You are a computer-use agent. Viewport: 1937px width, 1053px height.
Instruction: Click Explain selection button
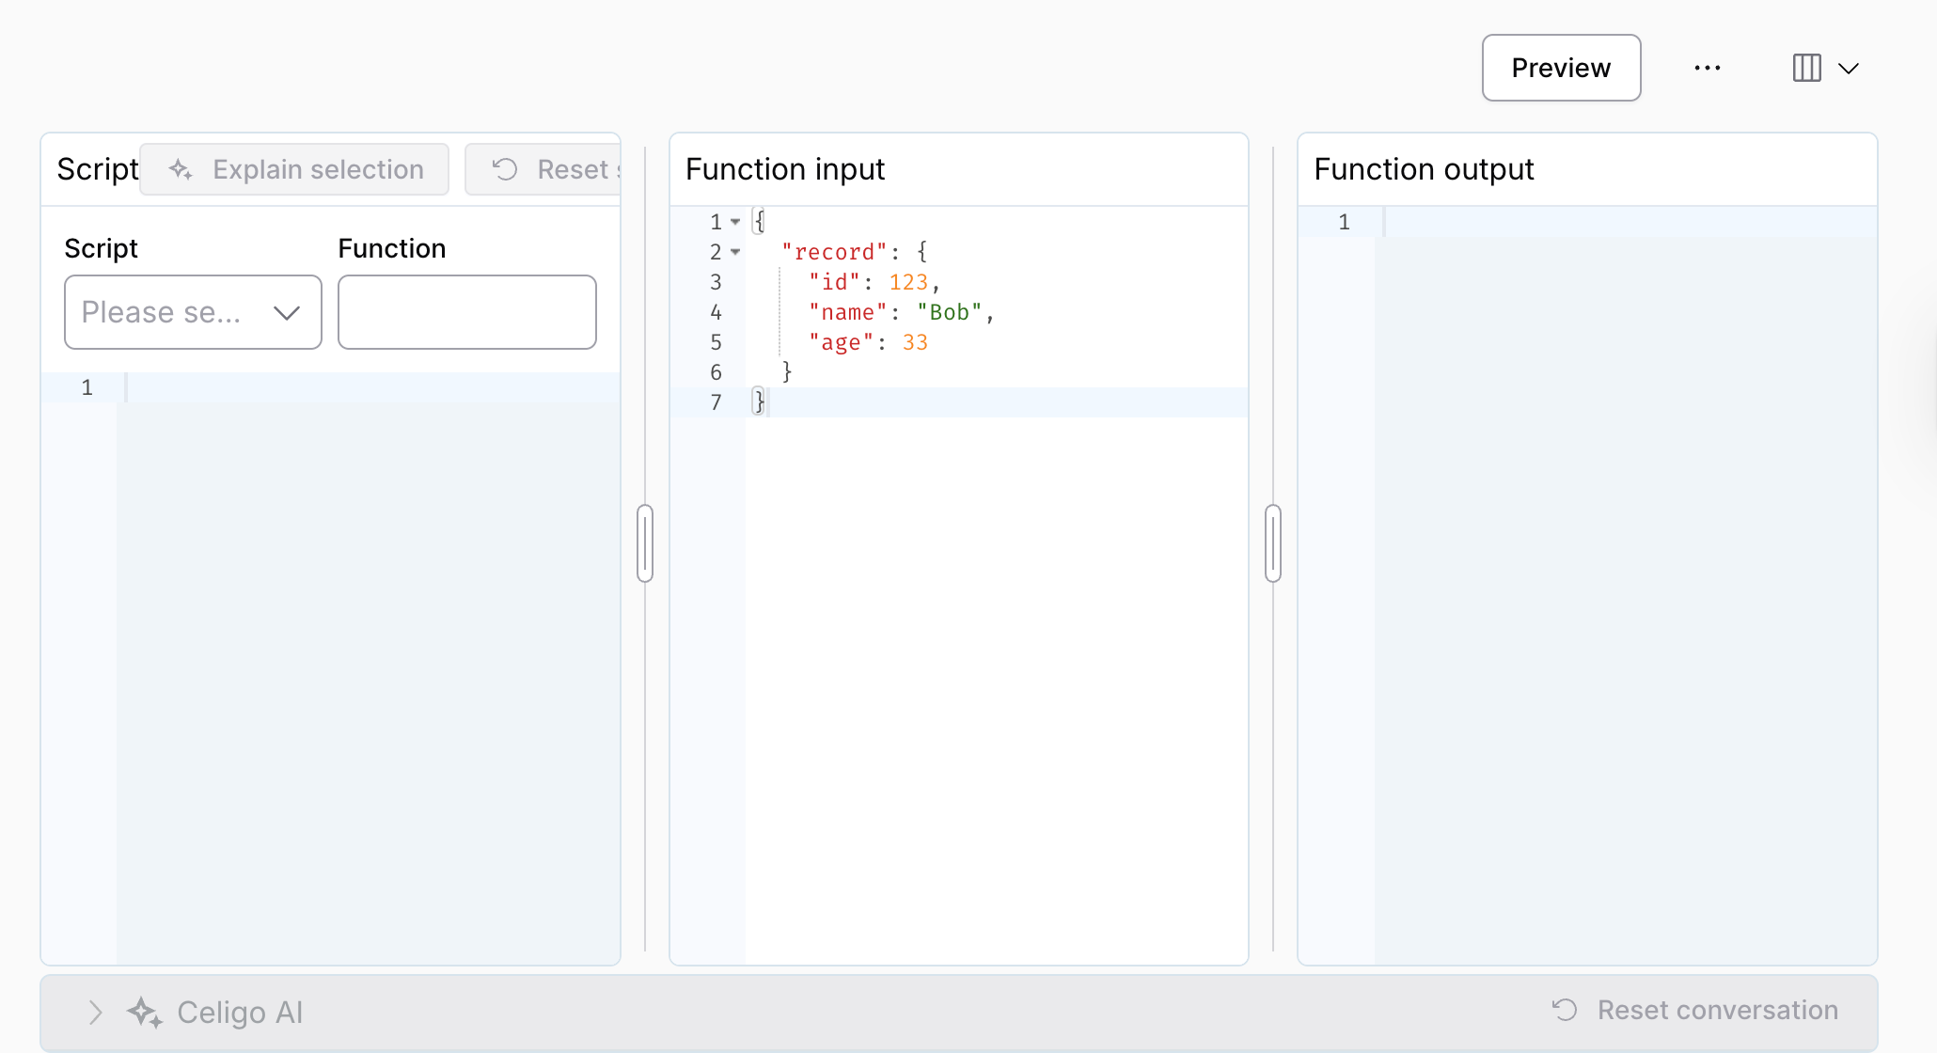tap(294, 169)
